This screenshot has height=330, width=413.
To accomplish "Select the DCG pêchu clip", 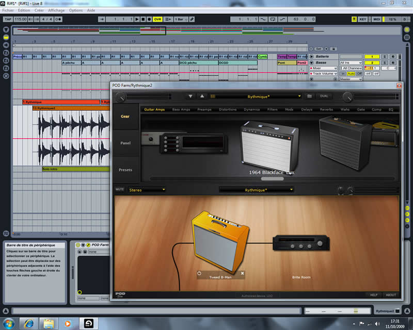I will click(199, 63).
